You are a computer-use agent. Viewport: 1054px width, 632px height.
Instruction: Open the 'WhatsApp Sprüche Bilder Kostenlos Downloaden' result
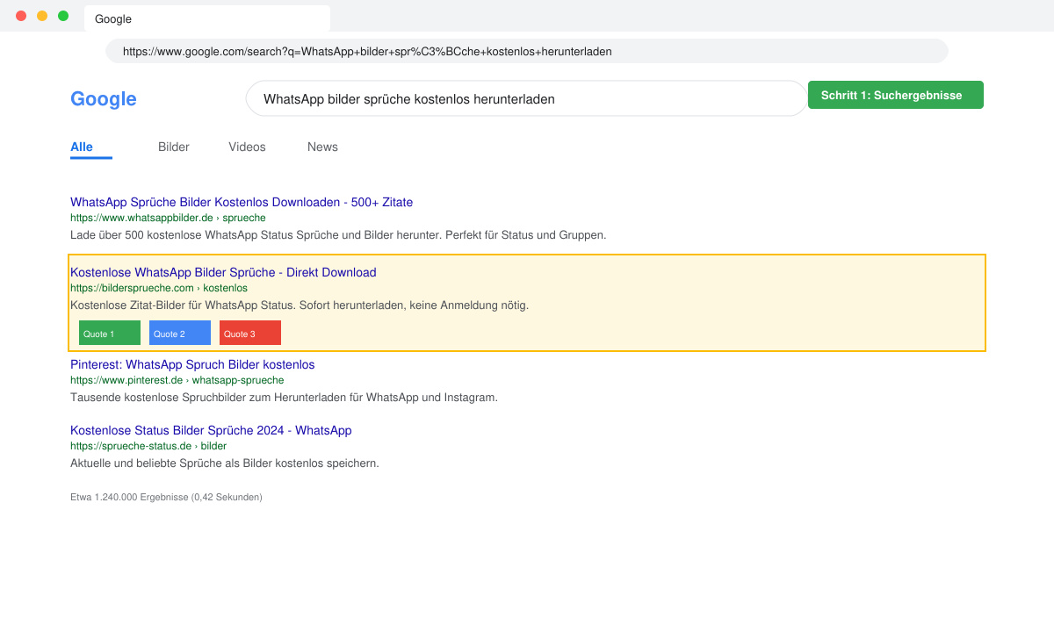pyautogui.click(x=242, y=202)
